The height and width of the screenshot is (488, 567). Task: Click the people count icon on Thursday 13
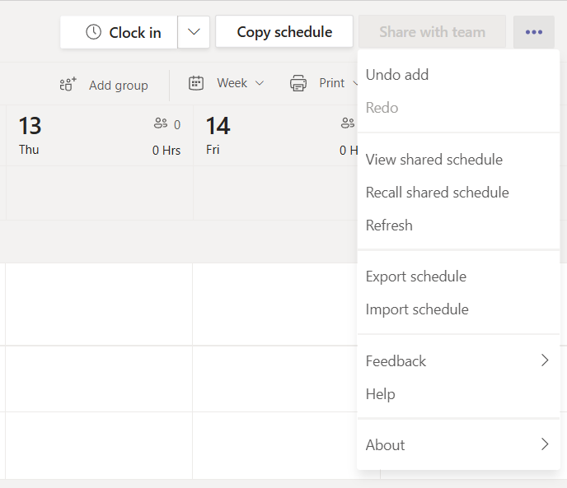click(x=161, y=124)
